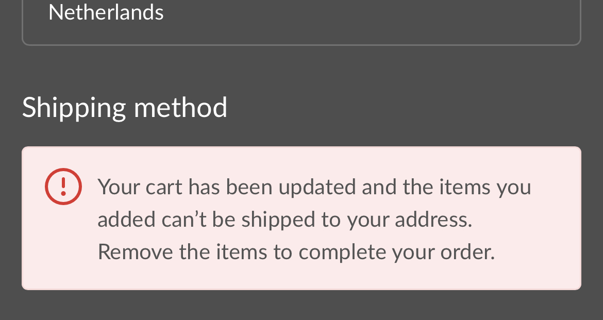Click the word "Shipping" in the heading
The width and height of the screenshot is (603, 320).
coord(74,108)
